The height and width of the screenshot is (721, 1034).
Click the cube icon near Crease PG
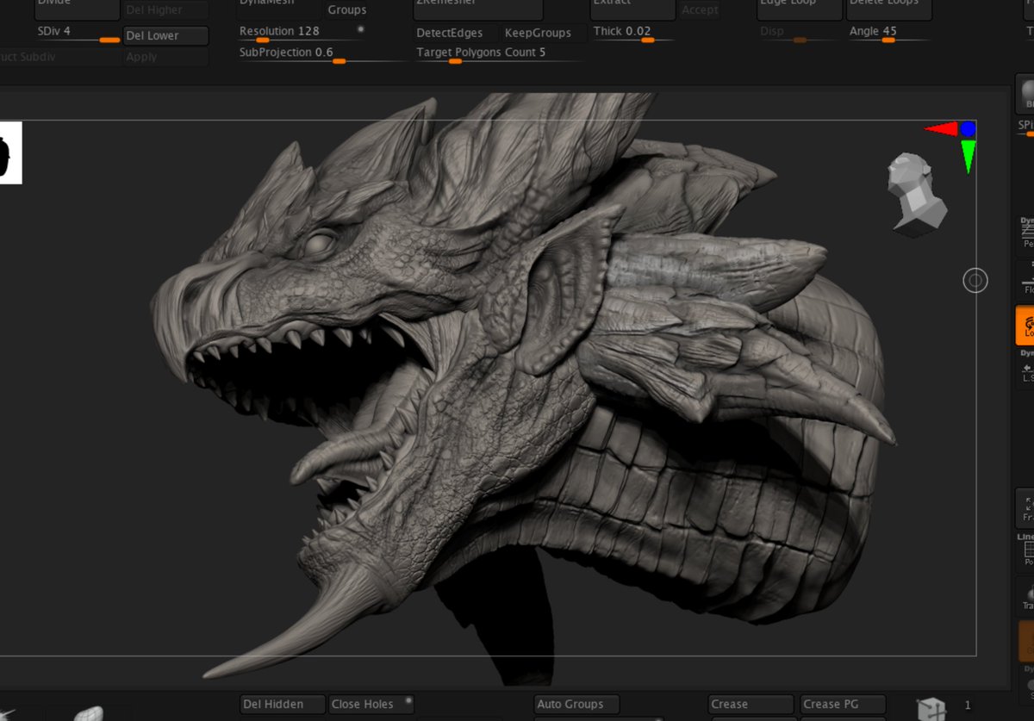pyautogui.click(x=931, y=709)
